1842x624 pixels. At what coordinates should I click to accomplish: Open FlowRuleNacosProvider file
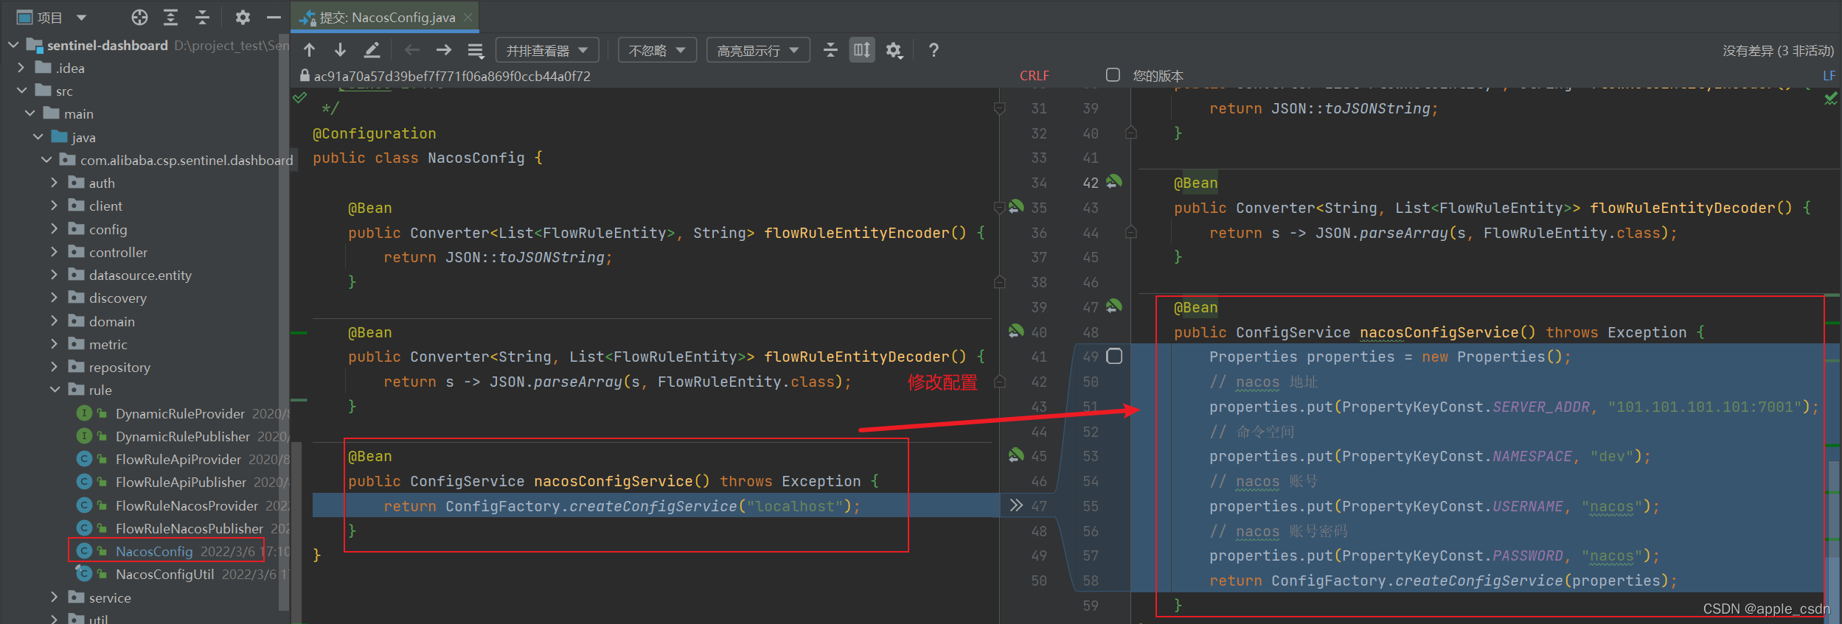187,505
